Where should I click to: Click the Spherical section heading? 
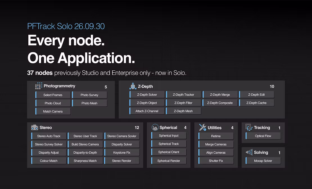click(168, 128)
